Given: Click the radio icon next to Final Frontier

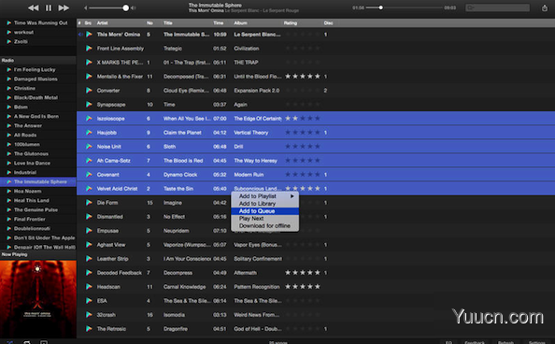Looking at the screenshot, I should coord(8,220).
